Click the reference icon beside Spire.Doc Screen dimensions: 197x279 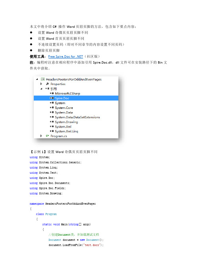tap(52, 98)
